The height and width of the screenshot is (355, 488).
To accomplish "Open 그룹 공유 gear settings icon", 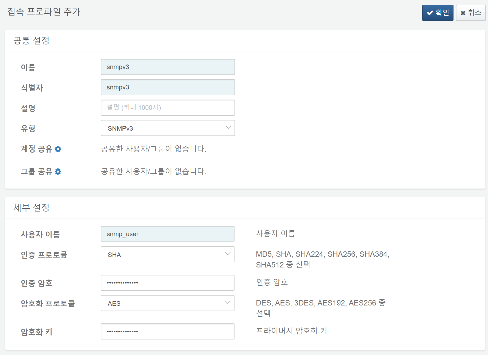I will point(58,172).
